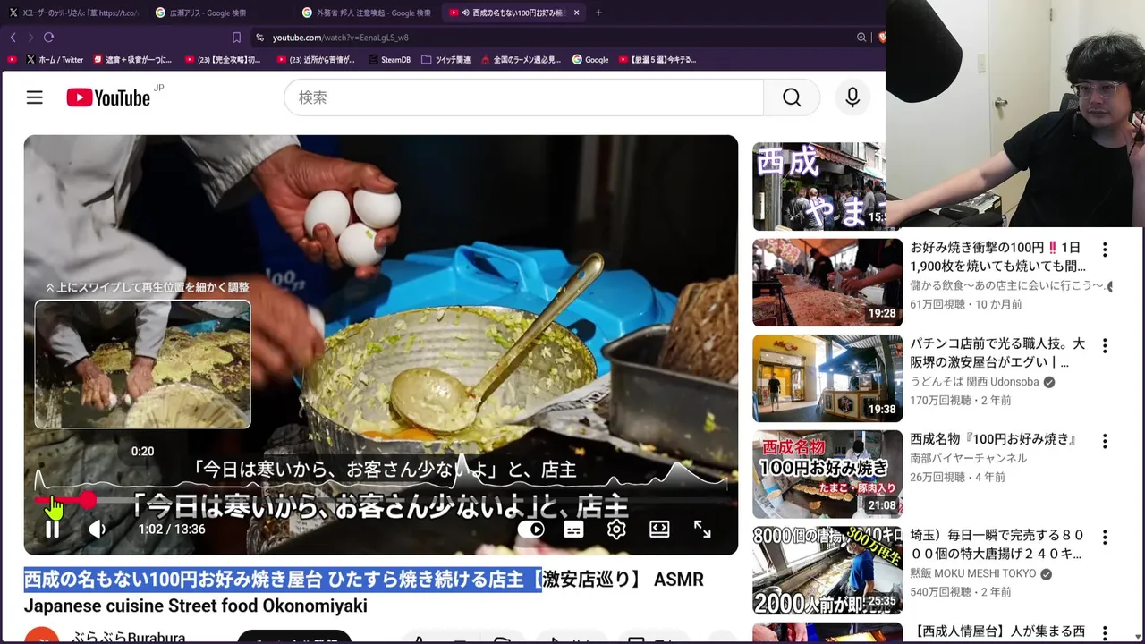
Task: Open the (23)【完全攻略】 bookmark
Action: 222,60
